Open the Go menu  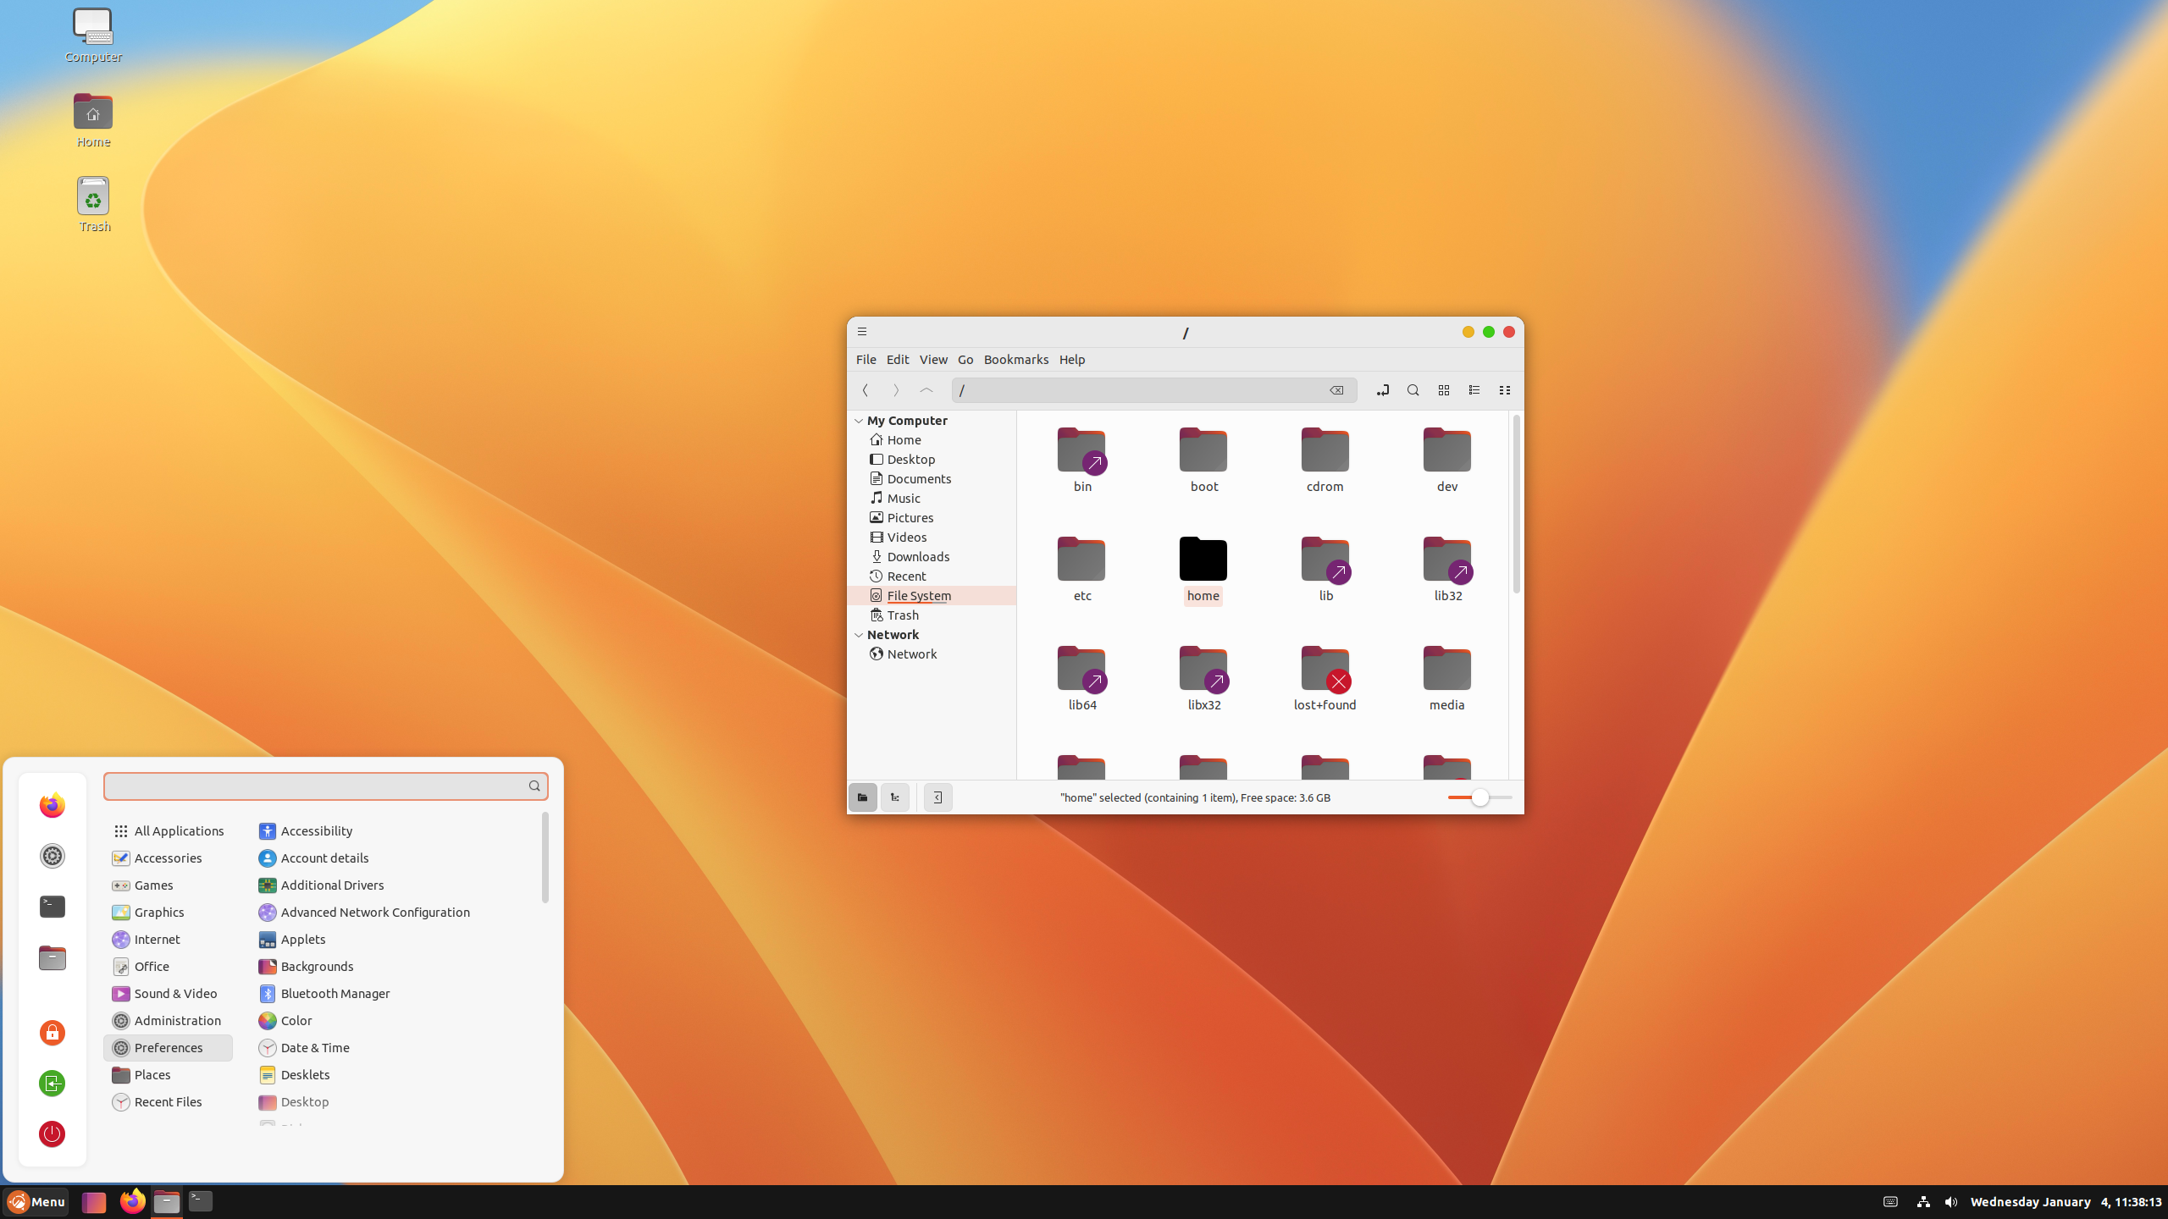click(965, 360)
